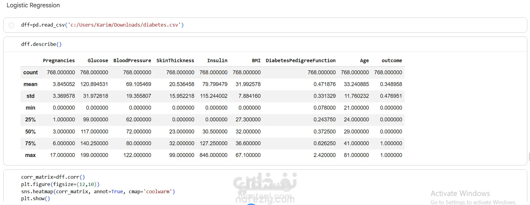
Task: Click mean DiabetesPedigreeFunction value 0.471876
Action: point(325,84)
